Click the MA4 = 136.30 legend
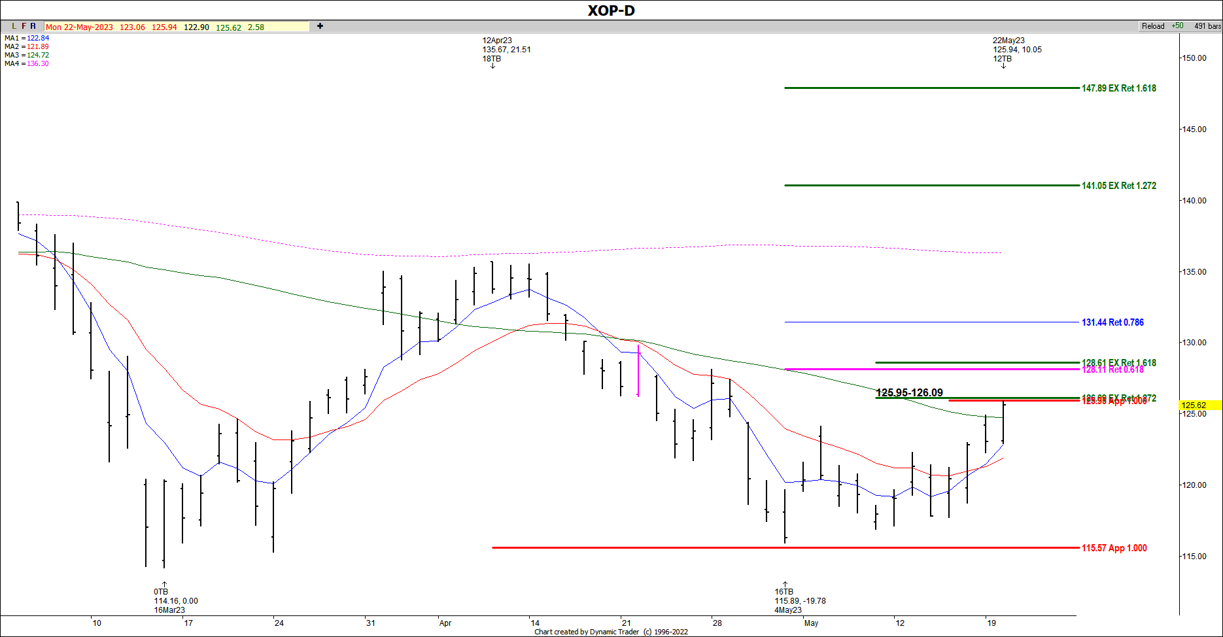Viewport: 1223px width, 637px height. click(x=27, y=63)
